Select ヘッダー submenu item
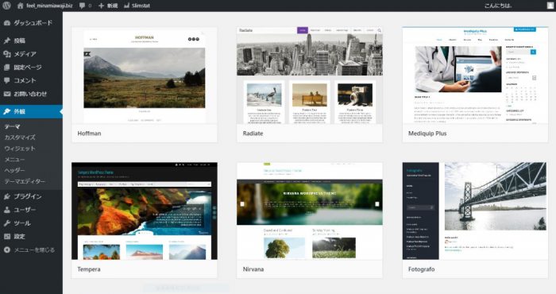Viewport: 556px width, 294px height. click(14, 171)
